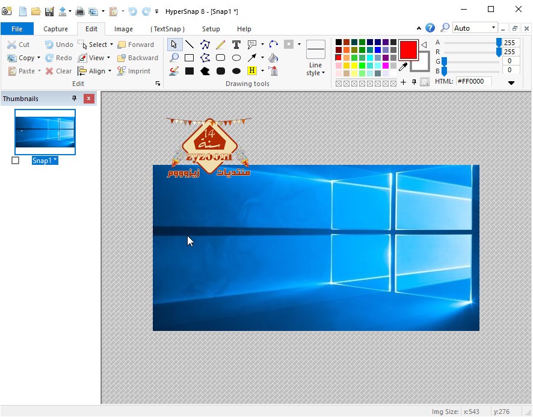This screenshot has height=417, width=533.
Task: Open a file via the folder icon
Action: 35,11
